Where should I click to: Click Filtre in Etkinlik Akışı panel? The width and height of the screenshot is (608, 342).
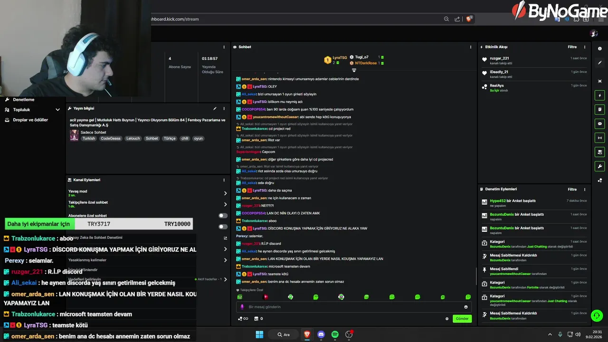pyautogui.click(x=572, y=47)
